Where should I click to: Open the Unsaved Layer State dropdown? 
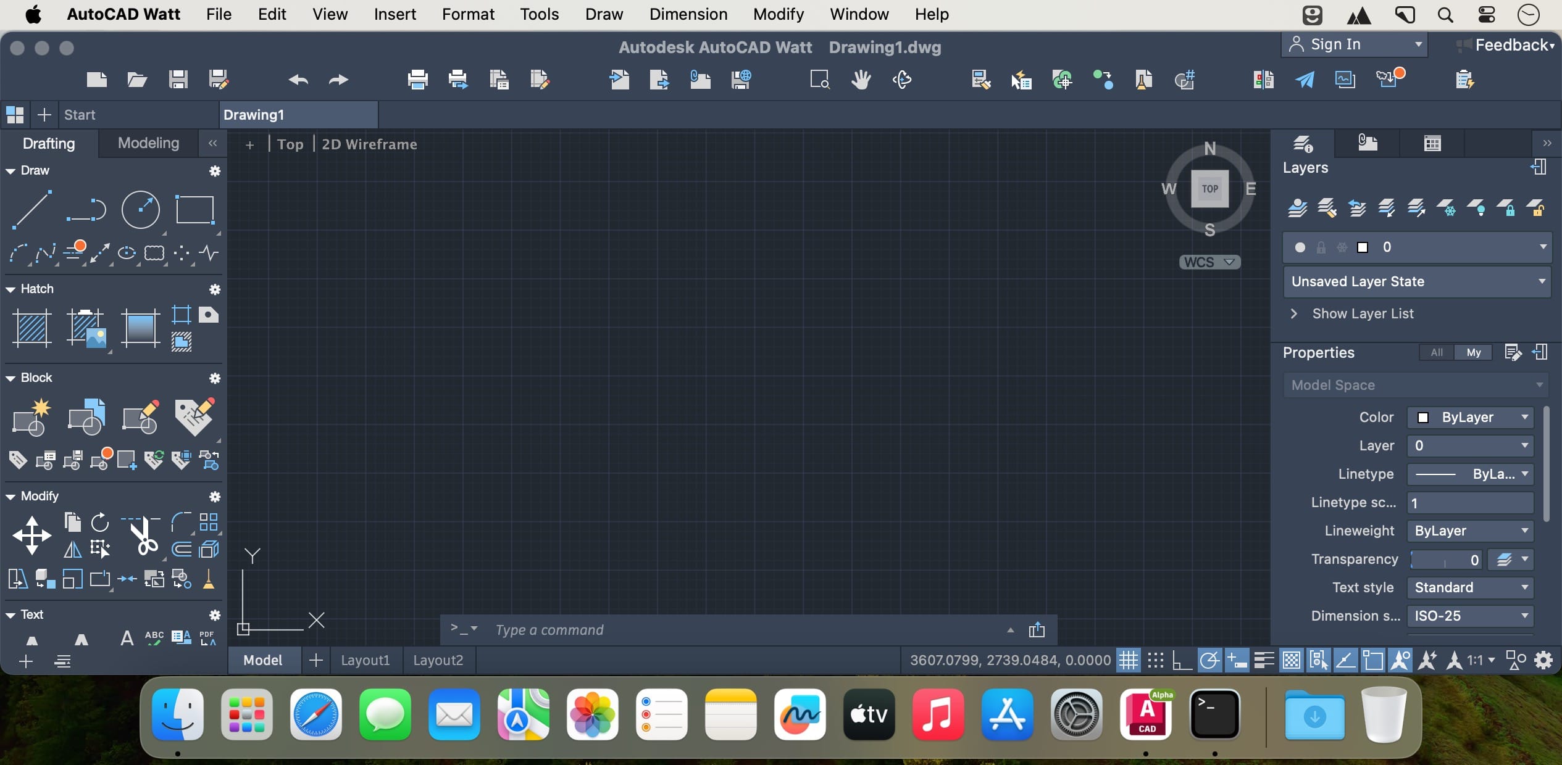tap(1418, 281)
